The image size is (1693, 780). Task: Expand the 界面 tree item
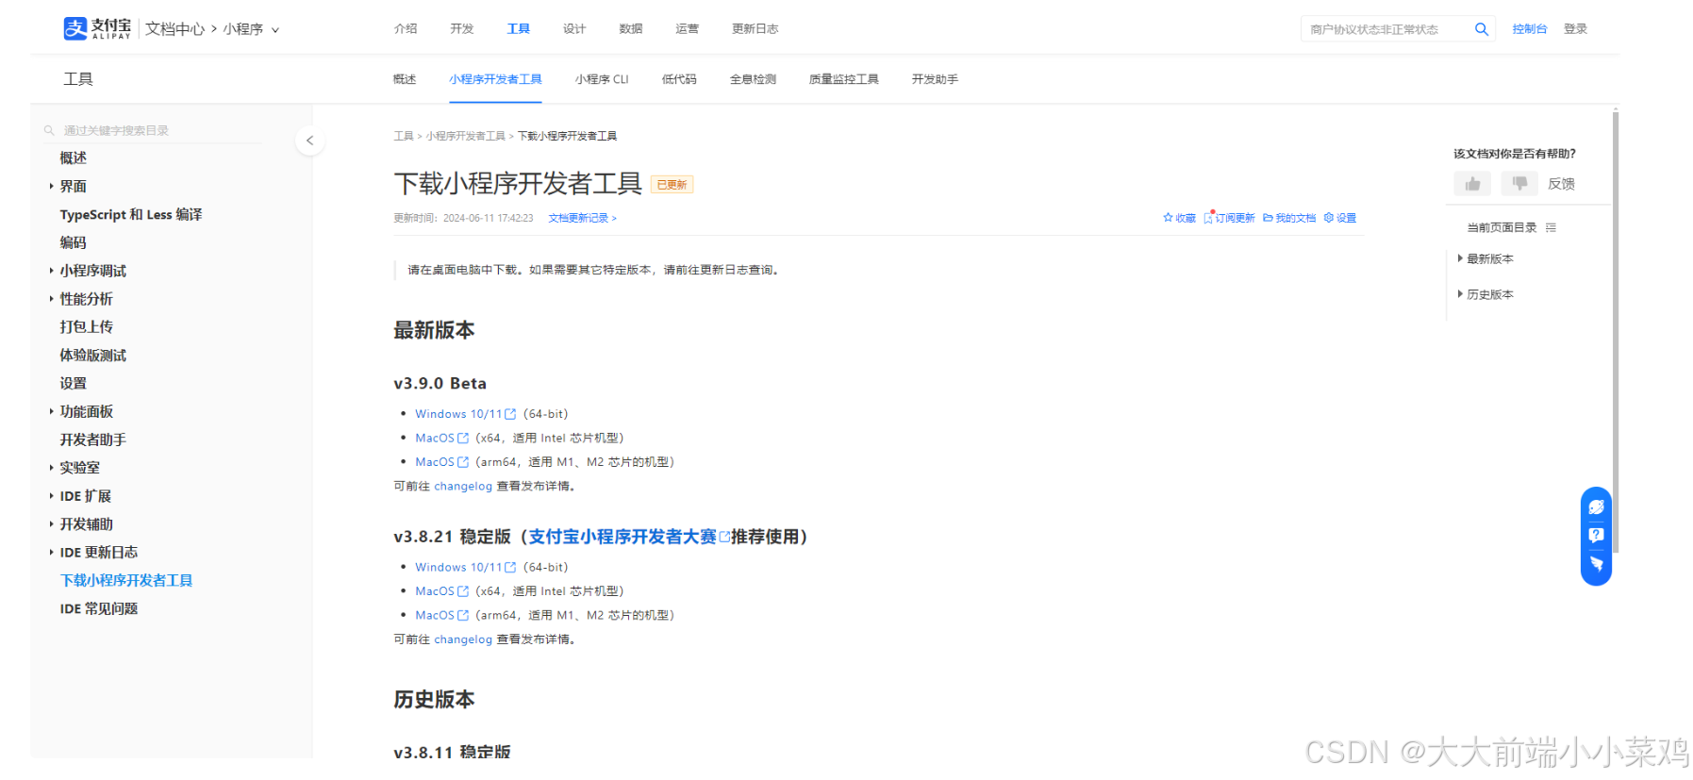click(51, 187)
